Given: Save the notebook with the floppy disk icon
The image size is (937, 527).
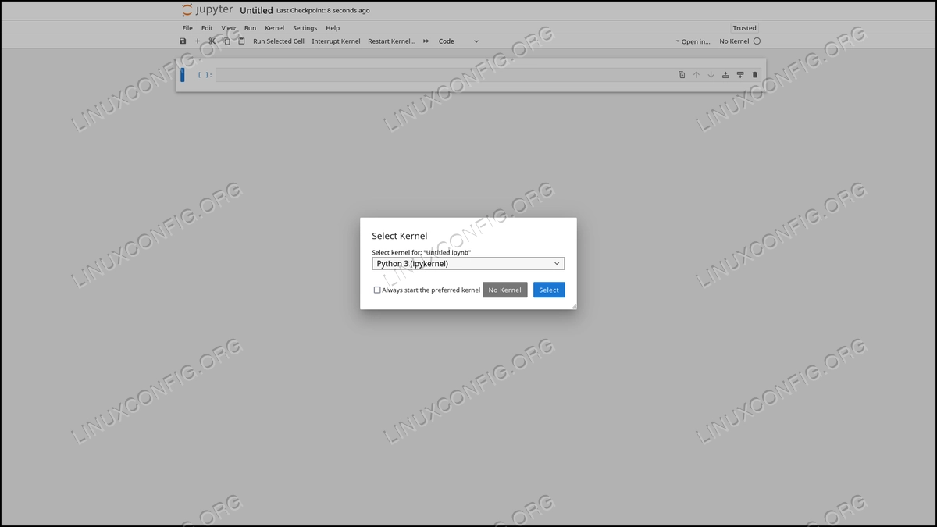Looking at the screenshot, I should click(x=183, y=41).
